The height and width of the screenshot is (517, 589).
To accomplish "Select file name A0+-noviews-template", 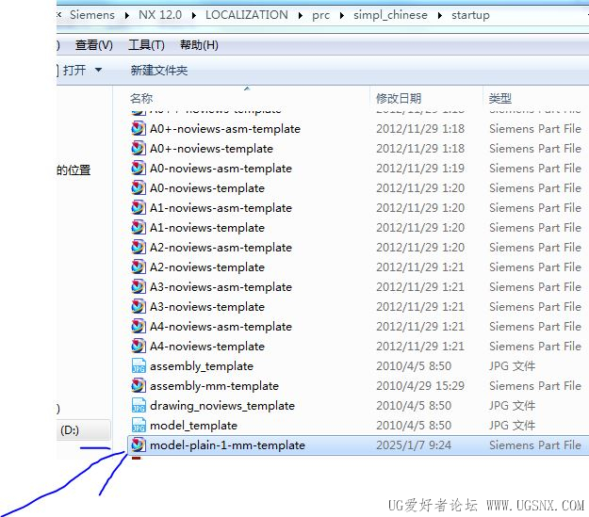I will coord(211,149).
